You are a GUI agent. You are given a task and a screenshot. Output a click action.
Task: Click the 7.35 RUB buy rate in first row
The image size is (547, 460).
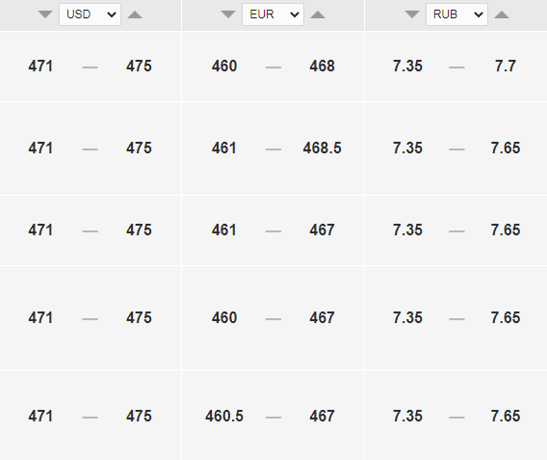click(407, 66)
